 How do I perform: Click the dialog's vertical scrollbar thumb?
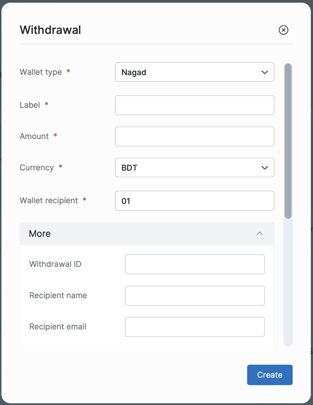tap(288, 140)
